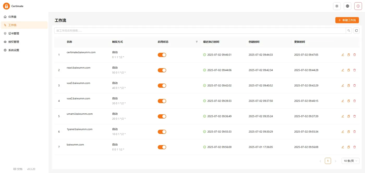Click the search magnifier icon
The image size is (365, 173).
click(x=349, y=31)
